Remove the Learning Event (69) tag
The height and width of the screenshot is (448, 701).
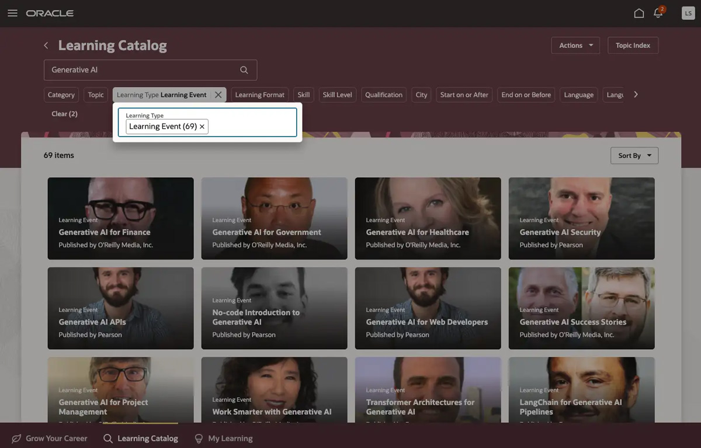[x=202, y=126]
